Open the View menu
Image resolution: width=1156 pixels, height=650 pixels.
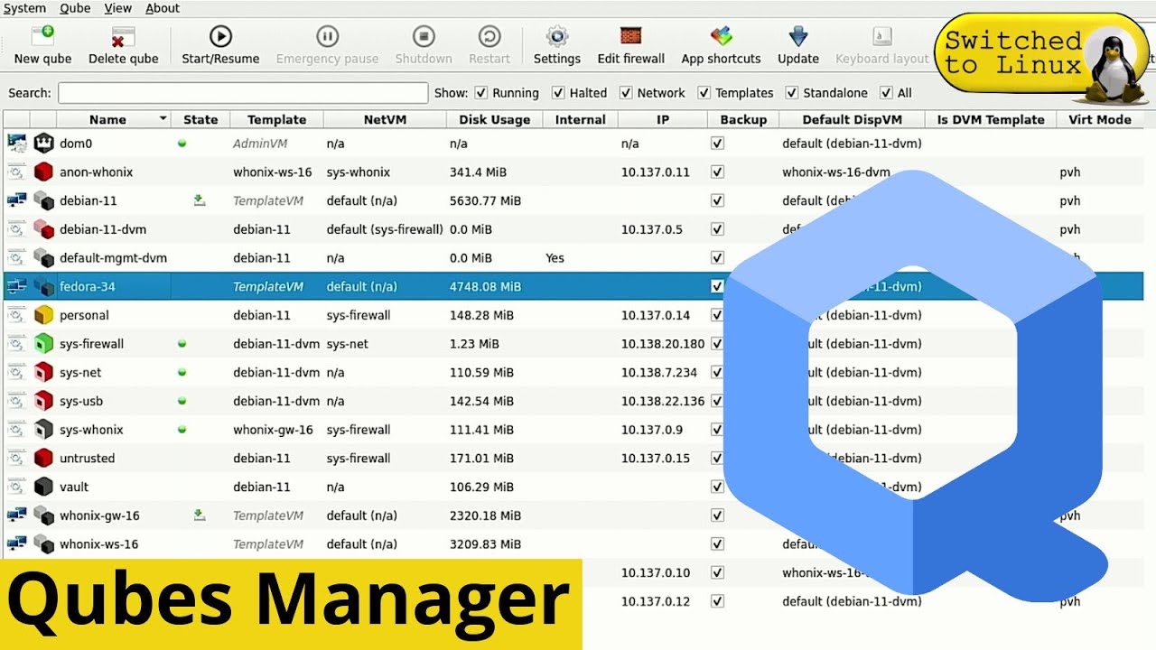[117, 8]
